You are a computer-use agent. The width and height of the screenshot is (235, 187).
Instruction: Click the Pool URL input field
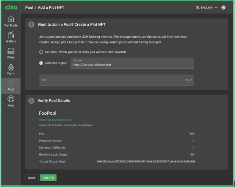(x=132, y=63)
